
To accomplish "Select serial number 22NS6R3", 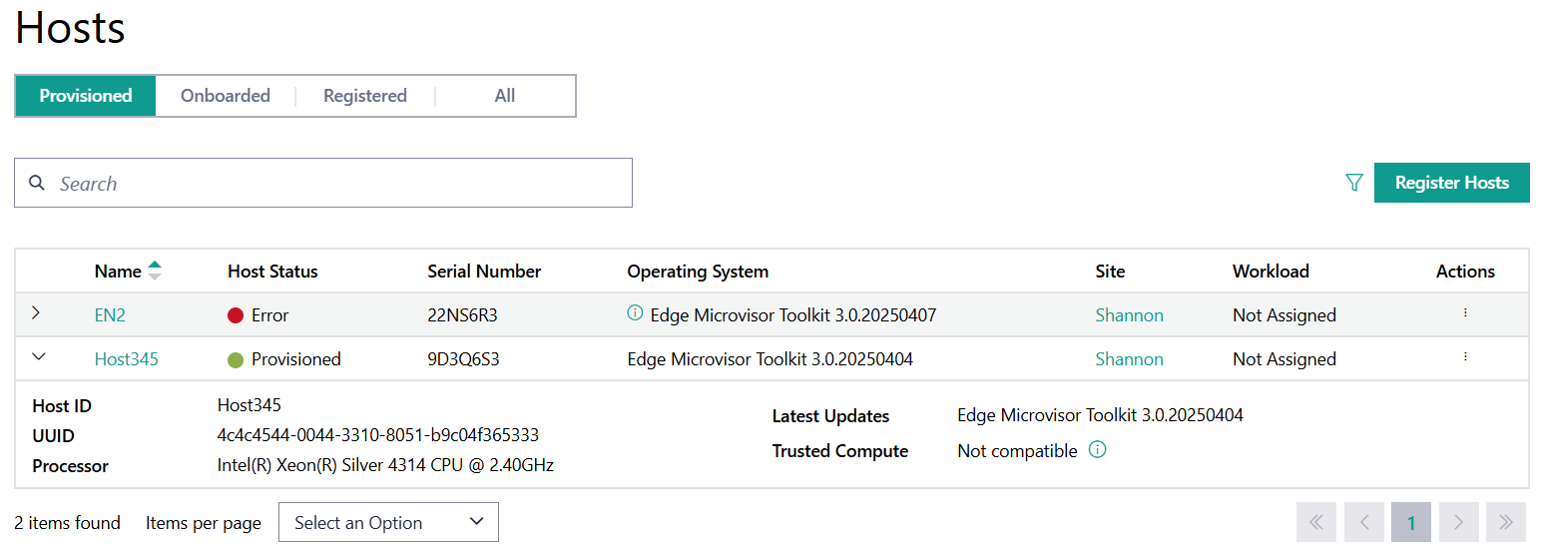I will [462, 315].
